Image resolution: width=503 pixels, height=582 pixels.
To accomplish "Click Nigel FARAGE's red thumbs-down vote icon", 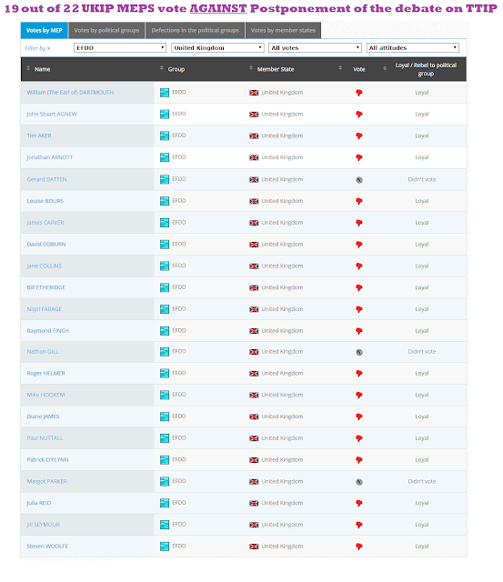I will coord(359,309).
